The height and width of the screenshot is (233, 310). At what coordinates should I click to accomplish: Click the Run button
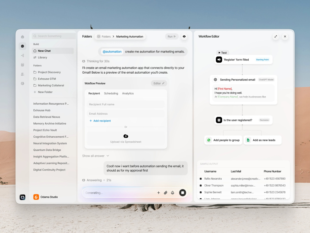[x=172, y=36]
